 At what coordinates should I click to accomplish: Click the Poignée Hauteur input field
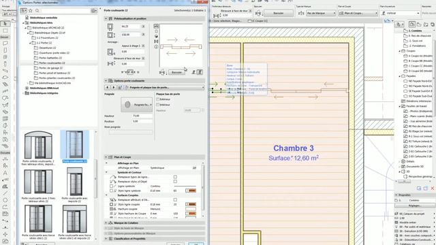[142, 116]
